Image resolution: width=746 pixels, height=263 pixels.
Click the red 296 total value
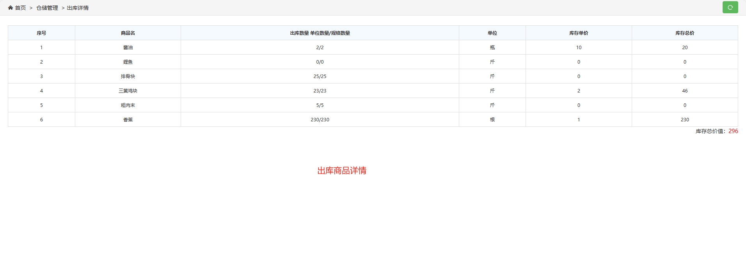(733, 131)
